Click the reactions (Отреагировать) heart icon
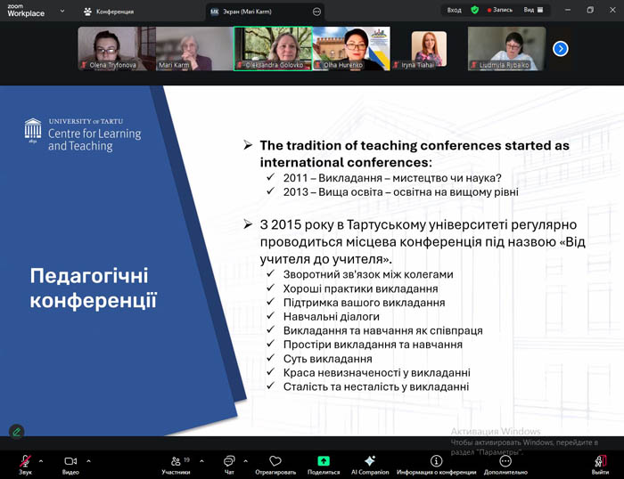This screenshot has height=479, width=624. 275,460
